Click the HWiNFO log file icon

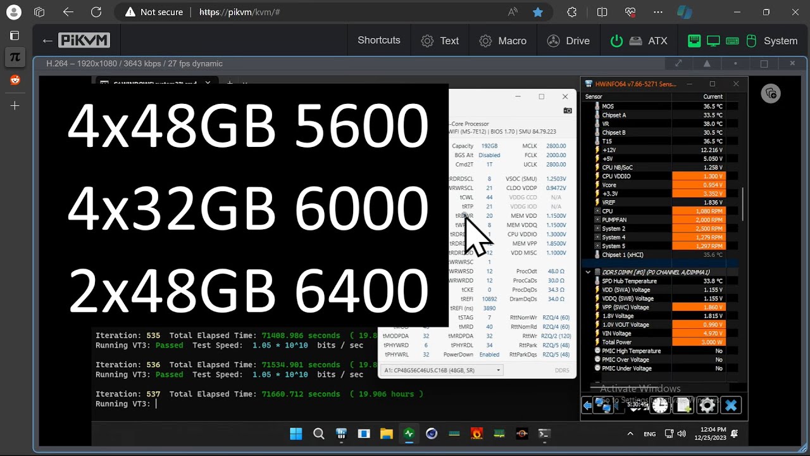pyautogui.click(x=684, y=405)
